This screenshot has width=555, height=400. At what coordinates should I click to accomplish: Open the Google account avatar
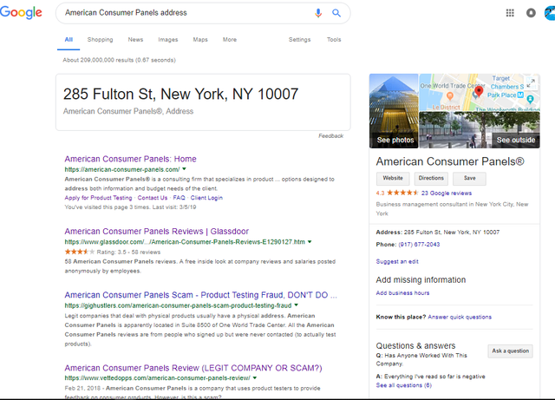(x=550, y=13)
